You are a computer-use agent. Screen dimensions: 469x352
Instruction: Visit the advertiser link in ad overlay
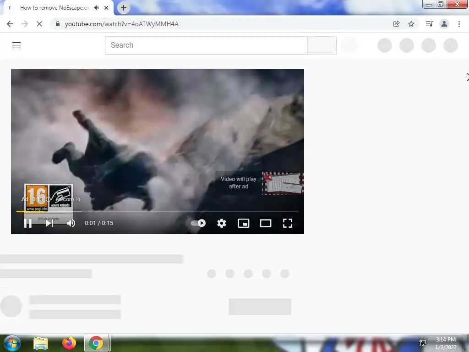(68, 199)
